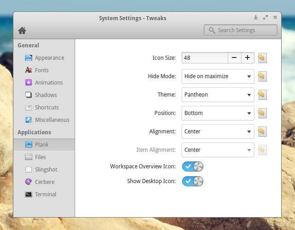Open the Hide Mode dropdown
The width and height of the screenshot is (295, 230).
[218, 76]
